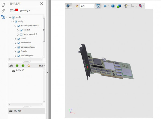The height and width of the screenshot is (119, 161).
Task: Toggle the model tree button in 3D toolbar
Action: coord(98,6)
